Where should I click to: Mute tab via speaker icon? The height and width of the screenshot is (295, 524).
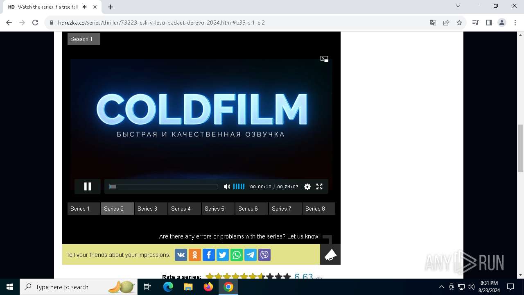click(84, 7)
